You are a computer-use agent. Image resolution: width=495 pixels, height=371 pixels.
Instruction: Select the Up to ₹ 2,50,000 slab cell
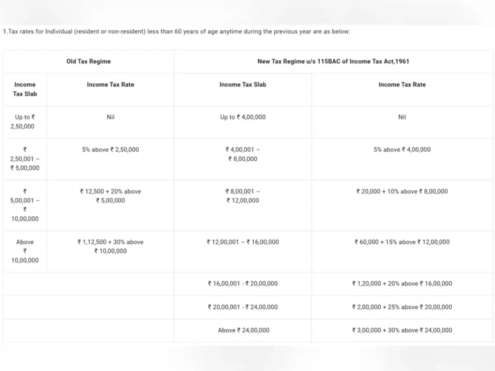click(x=25, y=122)
